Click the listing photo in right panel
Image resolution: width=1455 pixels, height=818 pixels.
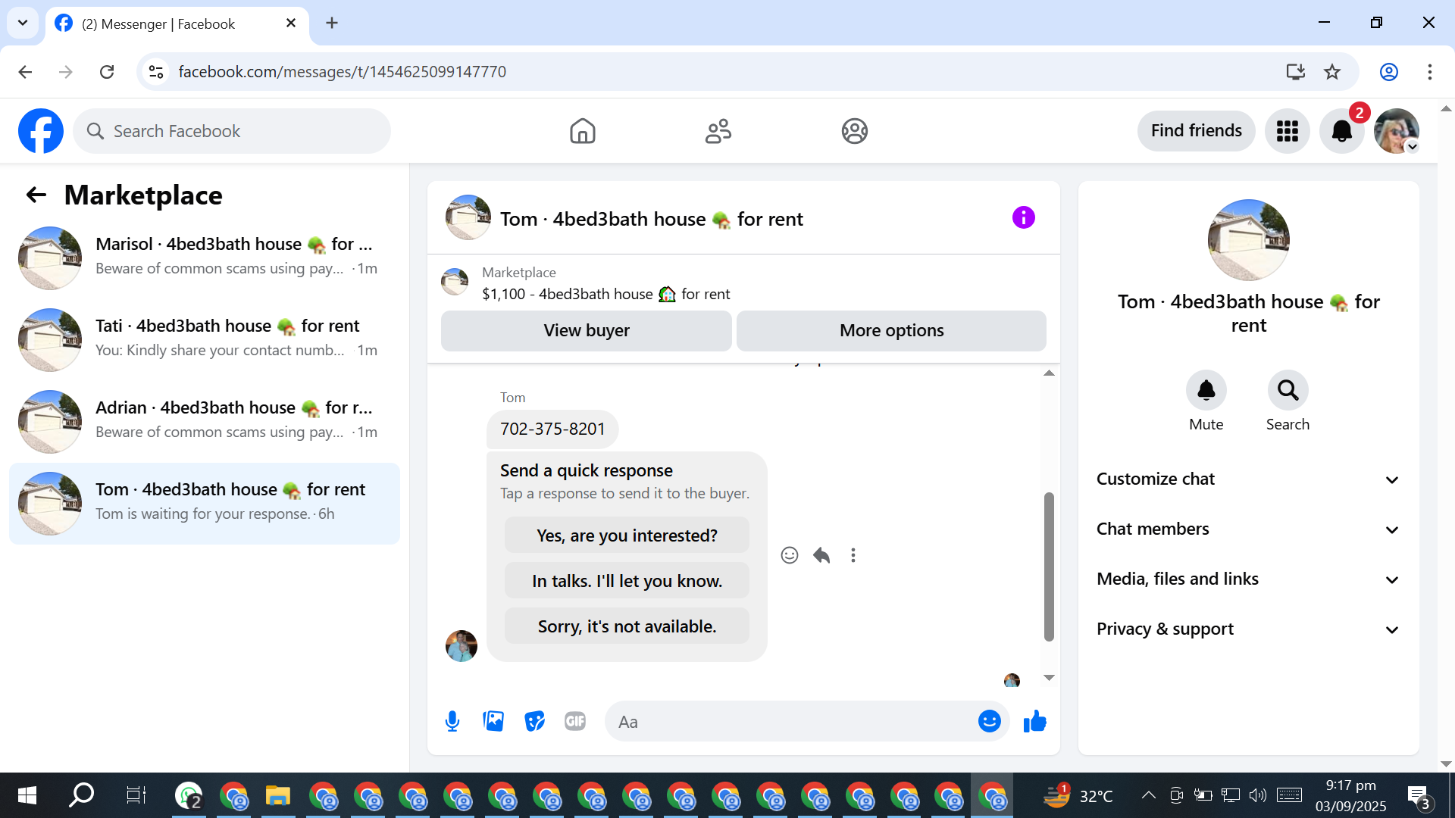pyautogui.click(x=1248, y=240)
